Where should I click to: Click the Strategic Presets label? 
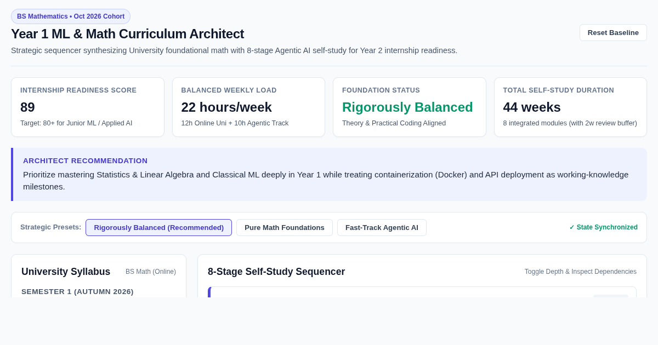50,227
